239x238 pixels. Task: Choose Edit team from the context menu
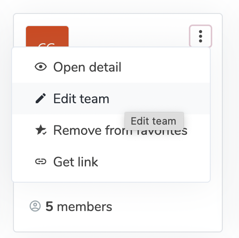point(111,99)
